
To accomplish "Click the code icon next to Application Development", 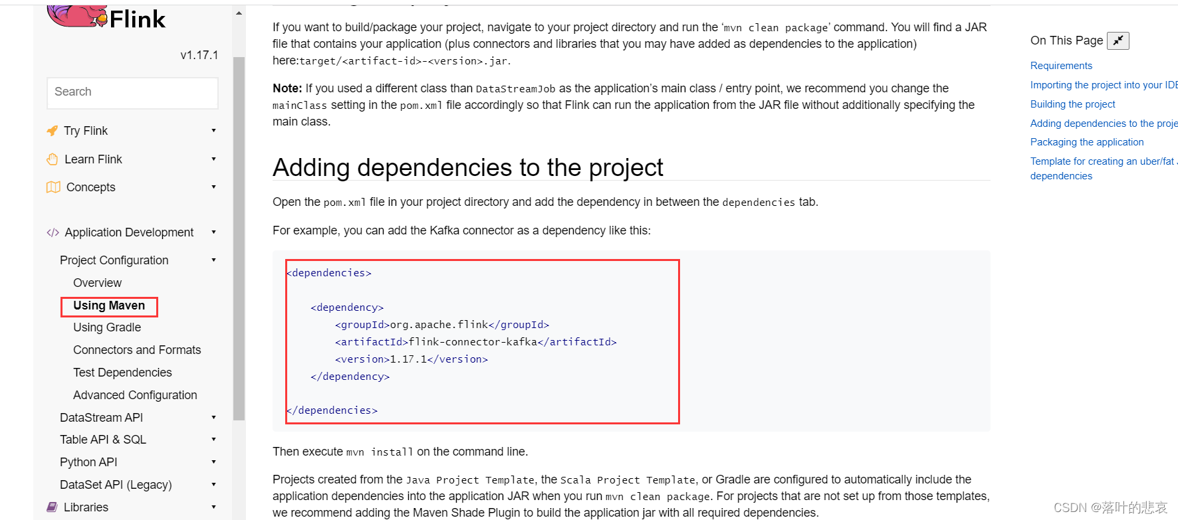I will (x=53, y=232).
